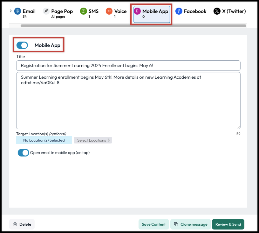Screen dimensions: 259x233
Task: Click the copy icon on Clone message
Action: (x=176, y=224)
